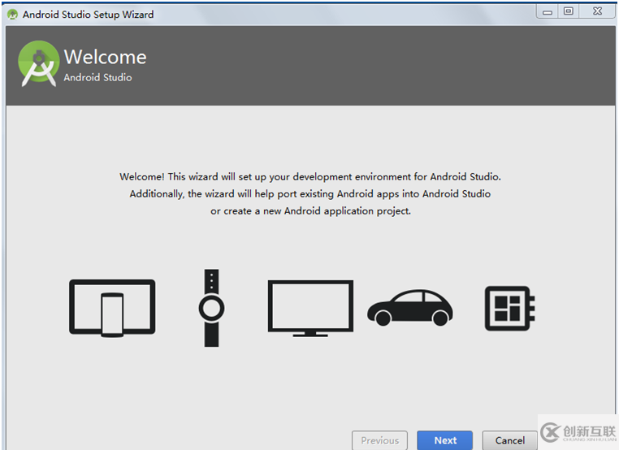This screenshot has width=619, height=450.
Task: Click the wearable watch icon
Action: click(211, 308)
